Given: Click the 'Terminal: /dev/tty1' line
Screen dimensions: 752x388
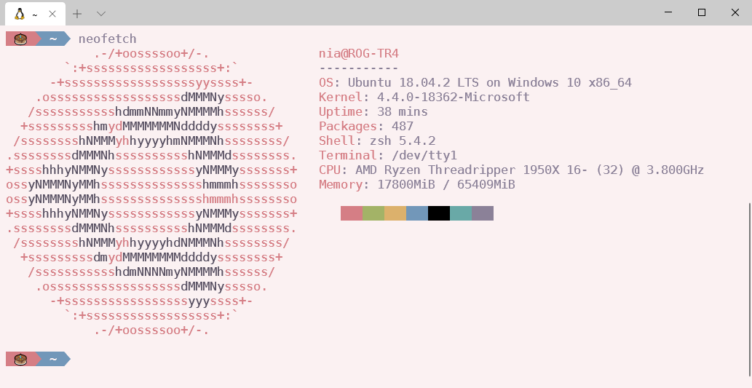Looking at the screenshot, I should (388, 155).
